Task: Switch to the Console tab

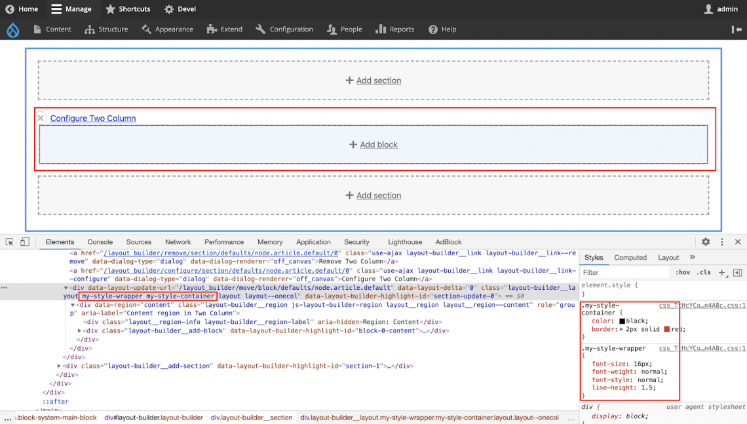Action: (x=100, y=242)
